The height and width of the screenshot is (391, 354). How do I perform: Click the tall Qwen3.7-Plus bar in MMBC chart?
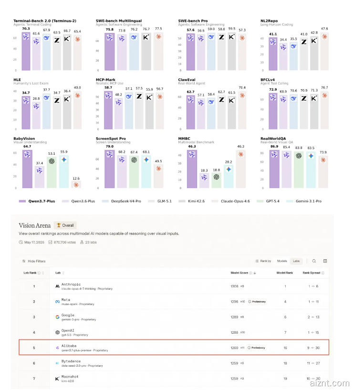click(192, 169)
